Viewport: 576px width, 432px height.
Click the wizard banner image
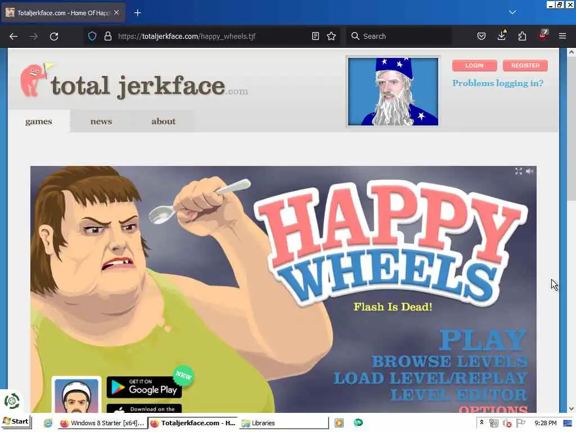point(393,92)
